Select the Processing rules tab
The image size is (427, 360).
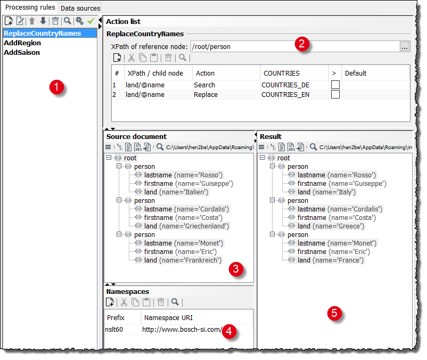[x=30, y=7]
